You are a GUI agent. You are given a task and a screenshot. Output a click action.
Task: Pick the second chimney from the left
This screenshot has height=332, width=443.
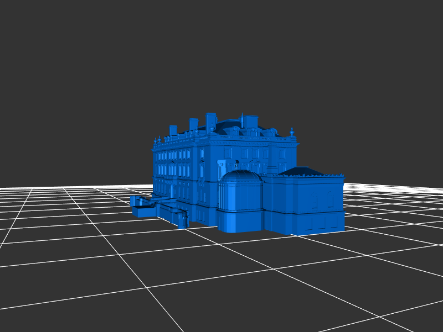pyautogui.click(x=193, y=124)
